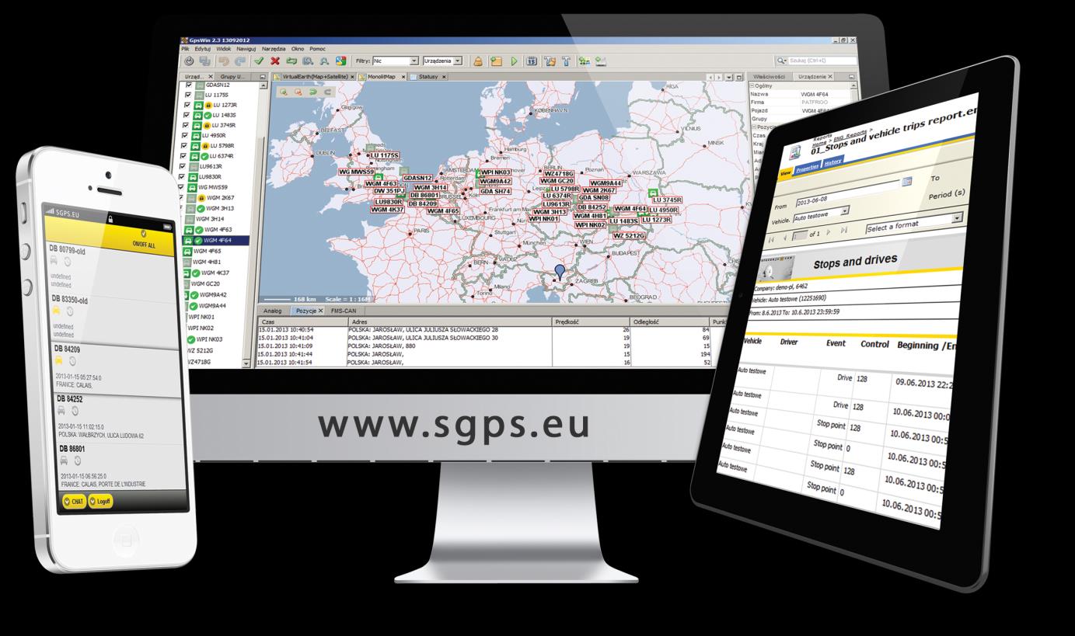Click the car icon under DB 86801 on the phone

point(62,460)
